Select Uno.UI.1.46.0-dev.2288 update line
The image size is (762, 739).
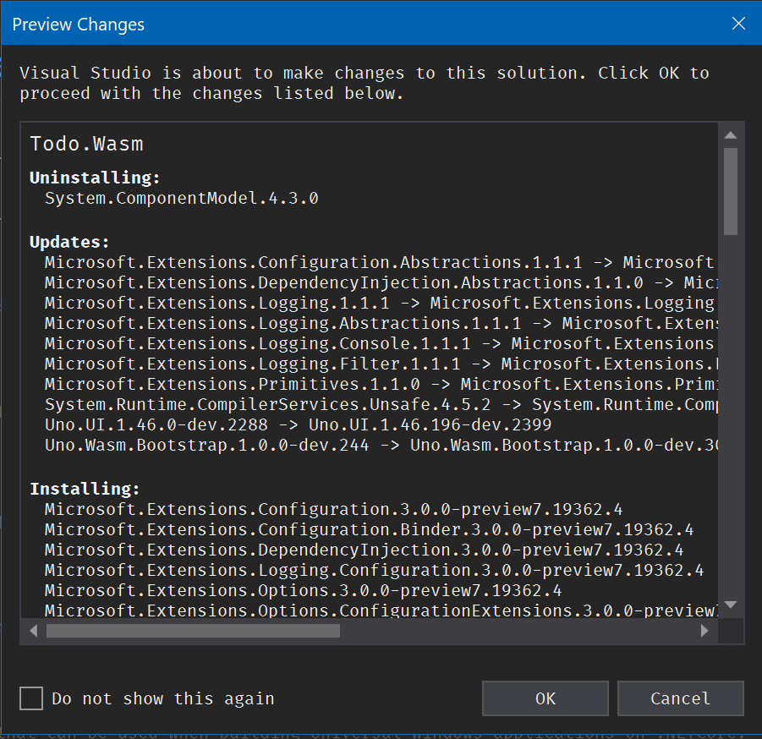[299, 425]
